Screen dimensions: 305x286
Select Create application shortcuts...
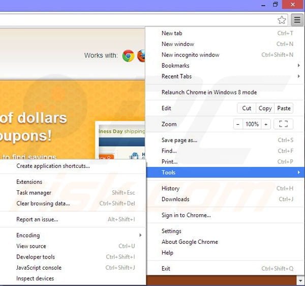pos(73,166)
